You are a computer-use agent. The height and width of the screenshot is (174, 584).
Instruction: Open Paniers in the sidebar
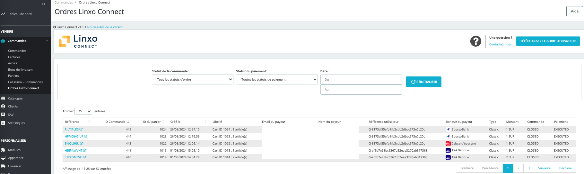(13, 75)
